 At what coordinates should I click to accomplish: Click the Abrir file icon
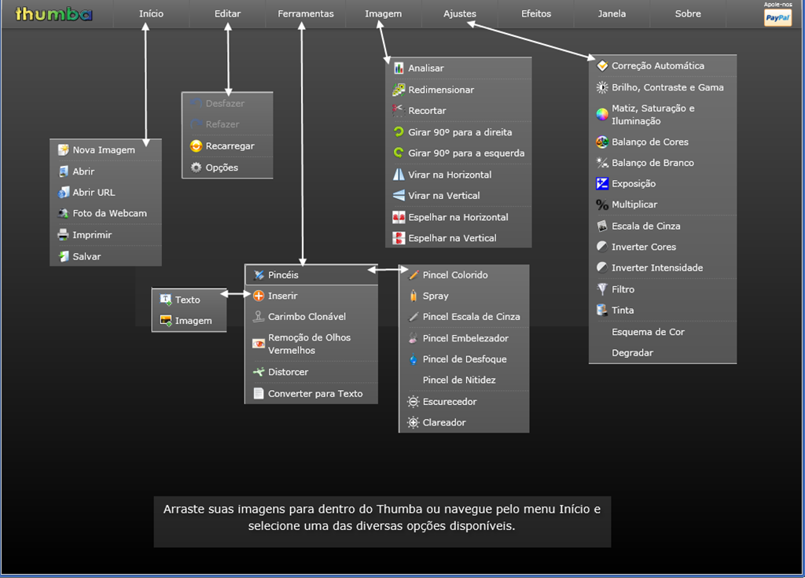click(x=63, y=171)
